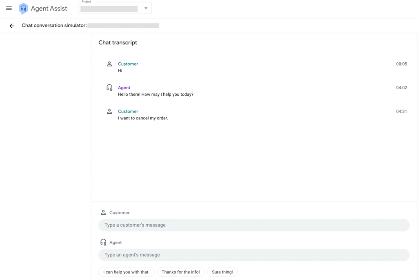Click the "Sure thing!" suggestion chip
Viewport: 418px width, 280px height.
click(222, 272)
